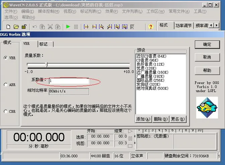Start playback with the green Play icon
Image resolution: width=225 pixels, height=165 pixels.
pos(68,27)
